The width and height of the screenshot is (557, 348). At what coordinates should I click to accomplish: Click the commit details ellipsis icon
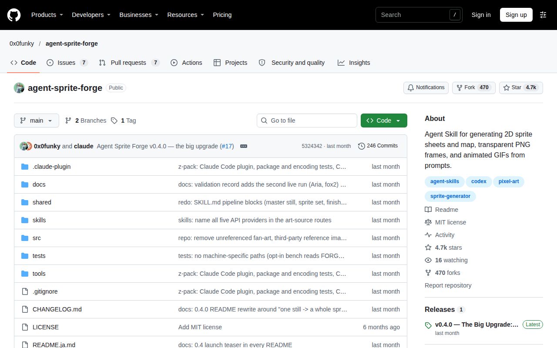[244, 146]
